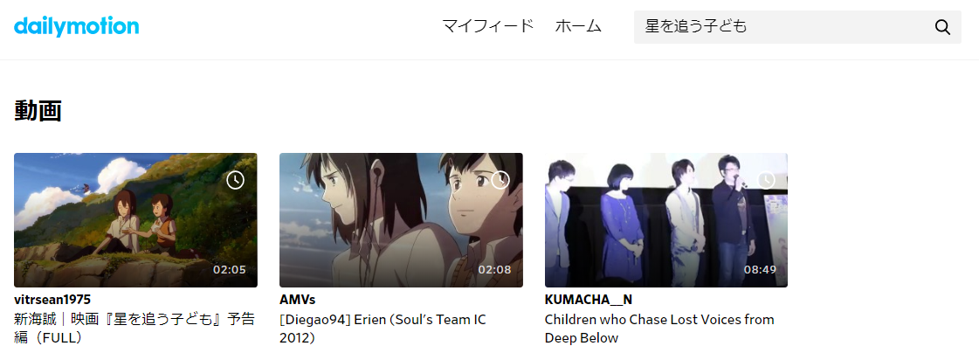The height and width of the screenshot is (360, 979).
Task: Click the 08:49 duration badge
Action: click(760, 270)
